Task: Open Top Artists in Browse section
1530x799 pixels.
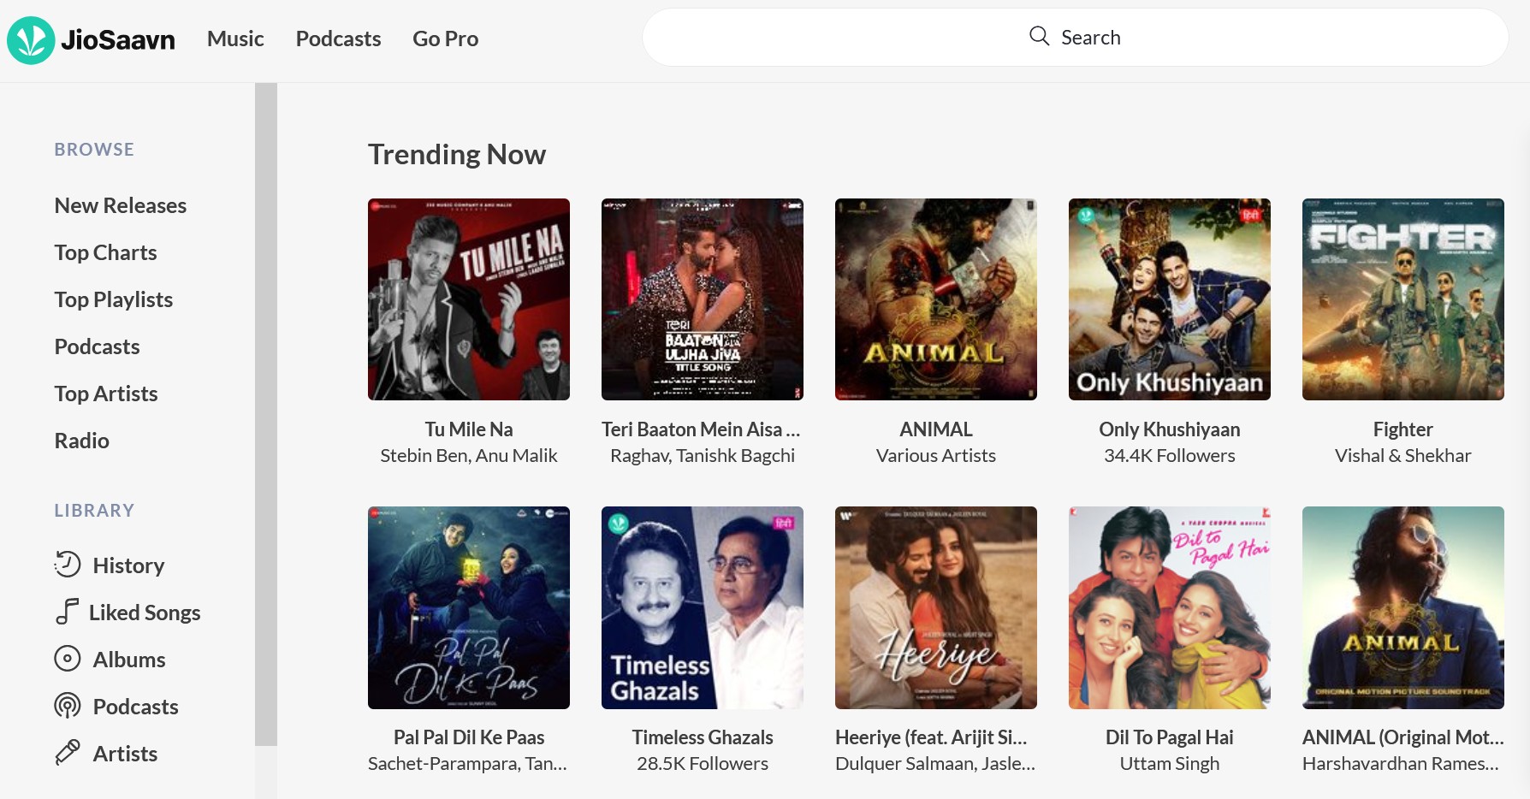Action: [x=106, y=394]
